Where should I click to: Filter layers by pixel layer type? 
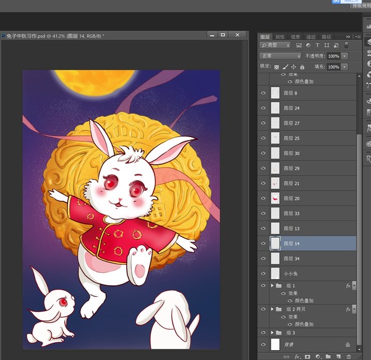pyautogui.click(x=299, y=45)
